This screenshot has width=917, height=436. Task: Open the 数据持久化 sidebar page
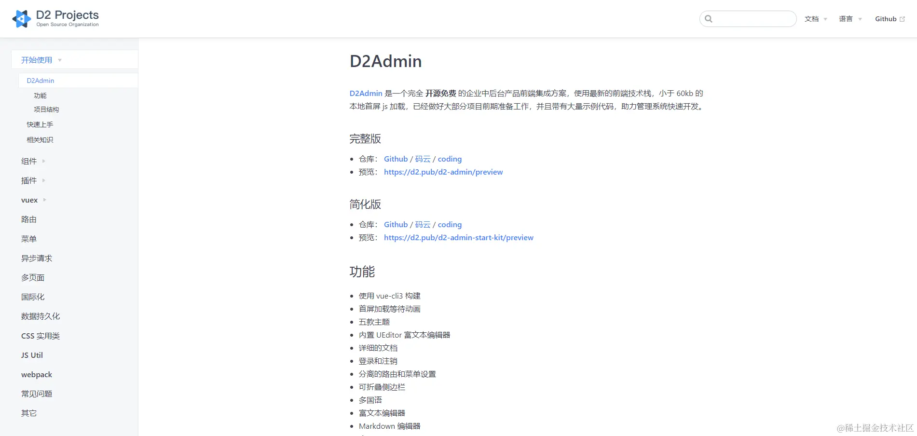(41, 316)
